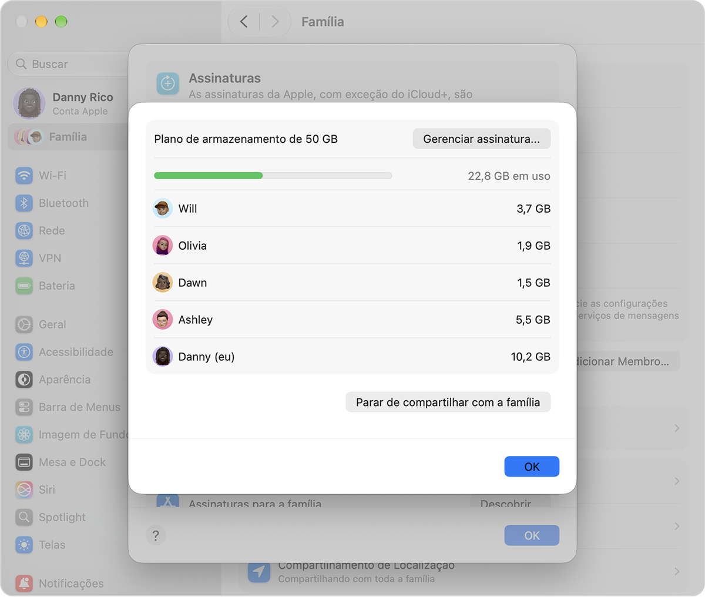The height and width of the screenshot is (597, 705).
Task: Click 'Plano de armazenamento de 50 GB'
Action: point(246,139)
